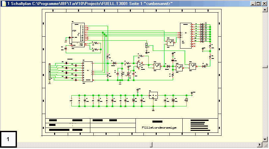Click the Füllstandsanzeige title block text
269x149 pixels.
(x=159, y=128)
